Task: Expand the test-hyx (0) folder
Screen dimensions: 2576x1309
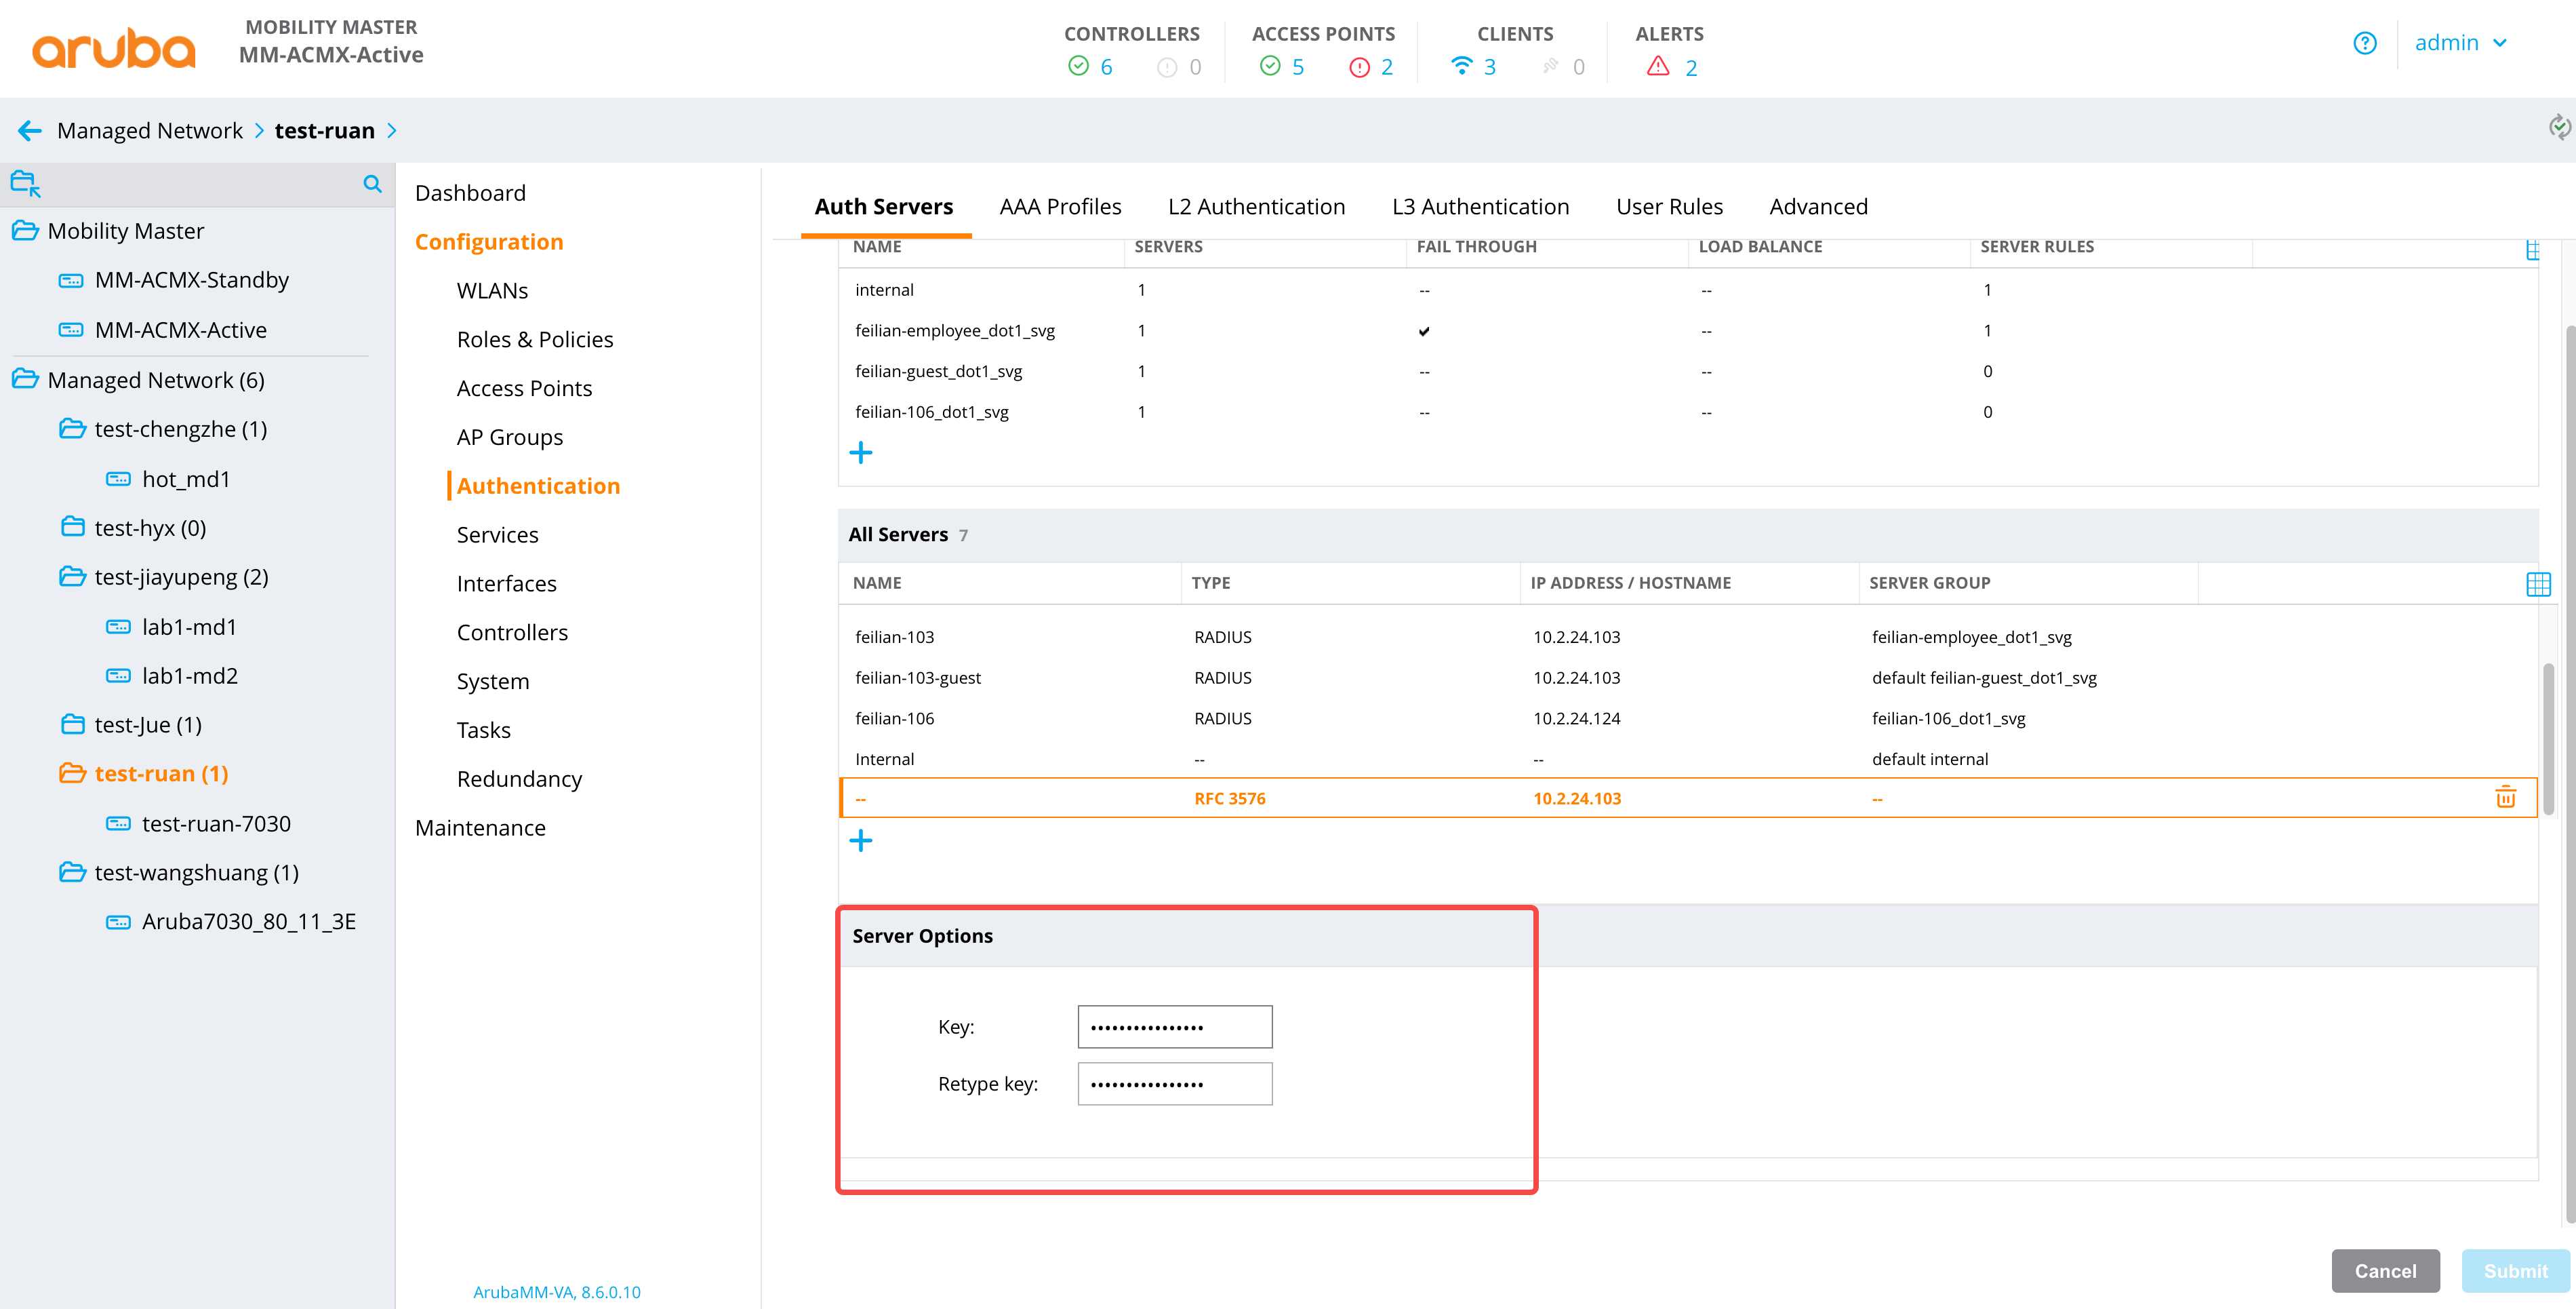Action: point(72,528)
